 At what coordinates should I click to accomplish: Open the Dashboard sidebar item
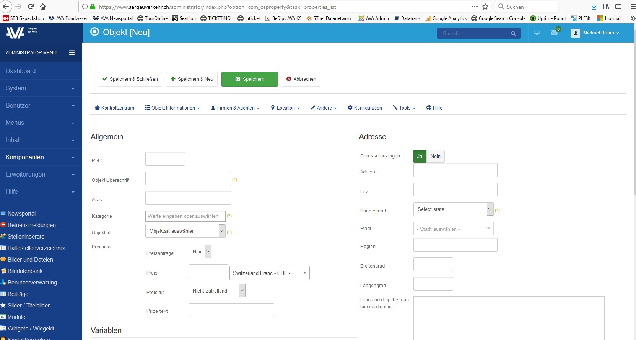point(41,71)
